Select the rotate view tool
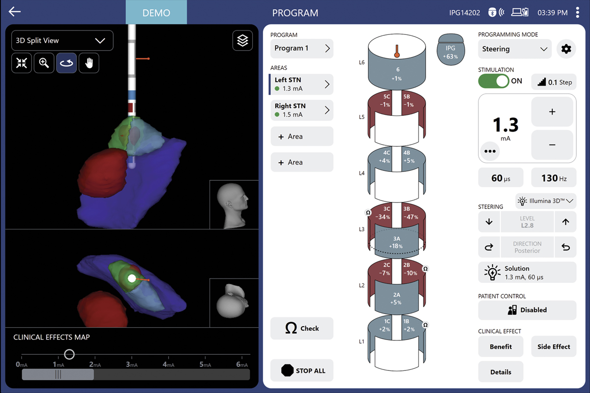This screenshot has height=393, width=590. (x=66, y=63)
